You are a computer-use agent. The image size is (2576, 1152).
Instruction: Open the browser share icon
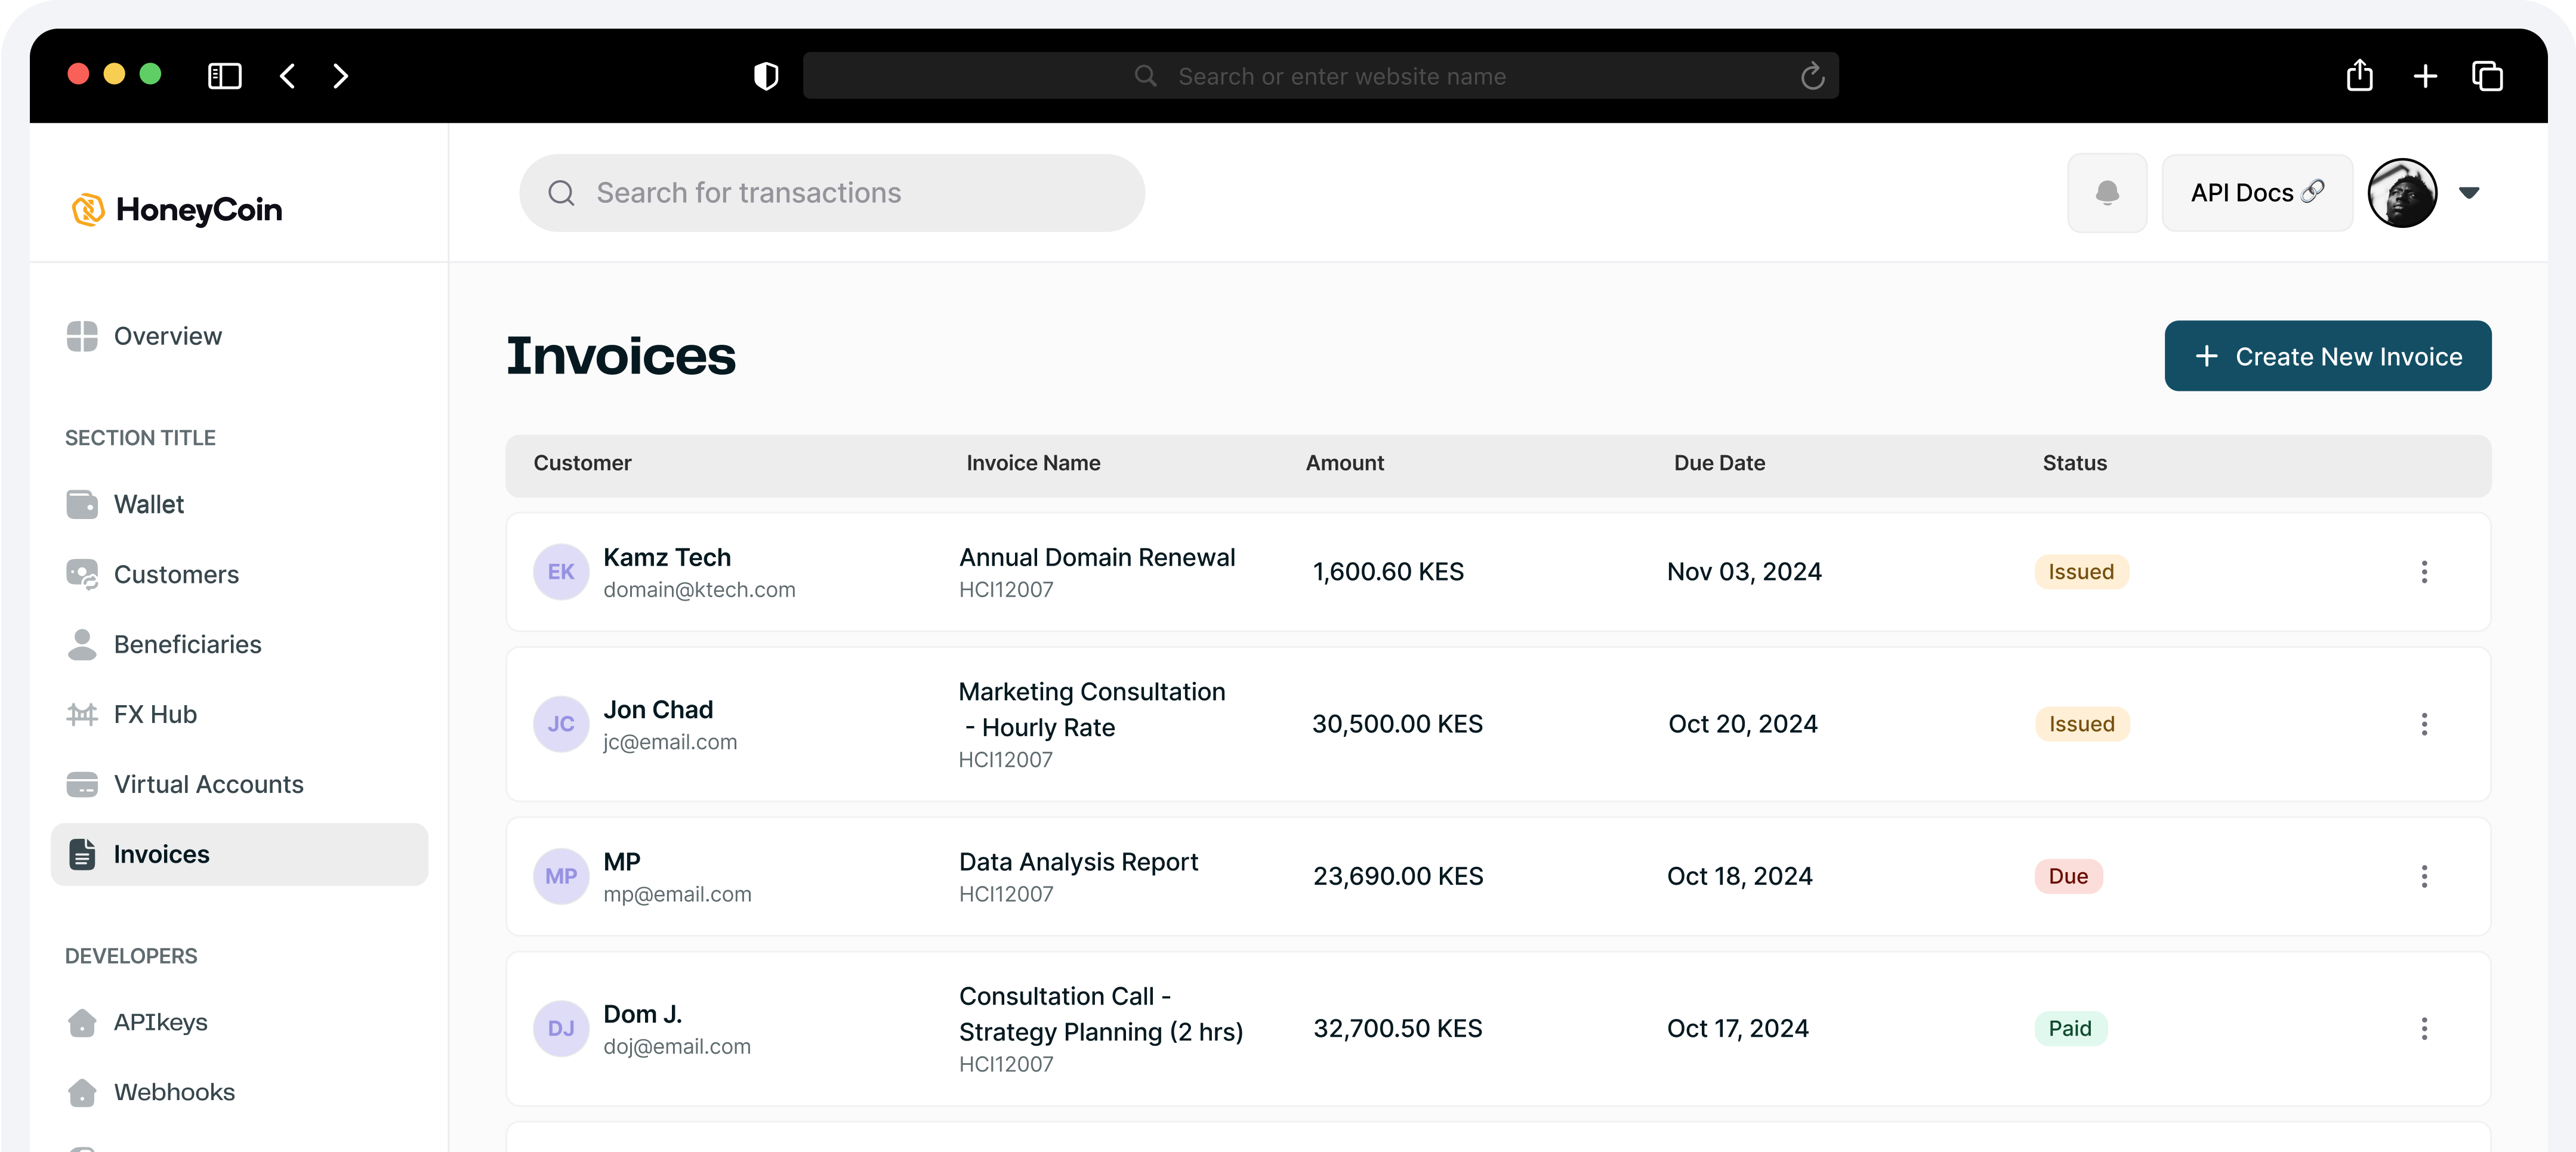[2359, 76]
